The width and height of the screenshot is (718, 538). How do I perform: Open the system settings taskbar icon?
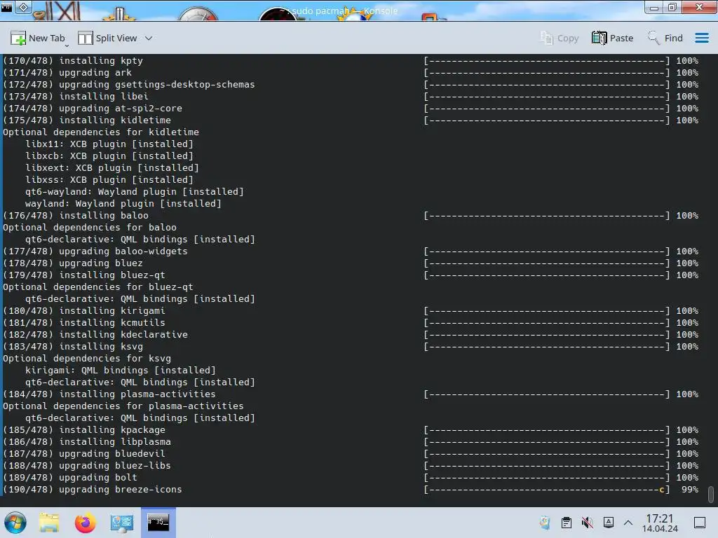tap(121, 523)
